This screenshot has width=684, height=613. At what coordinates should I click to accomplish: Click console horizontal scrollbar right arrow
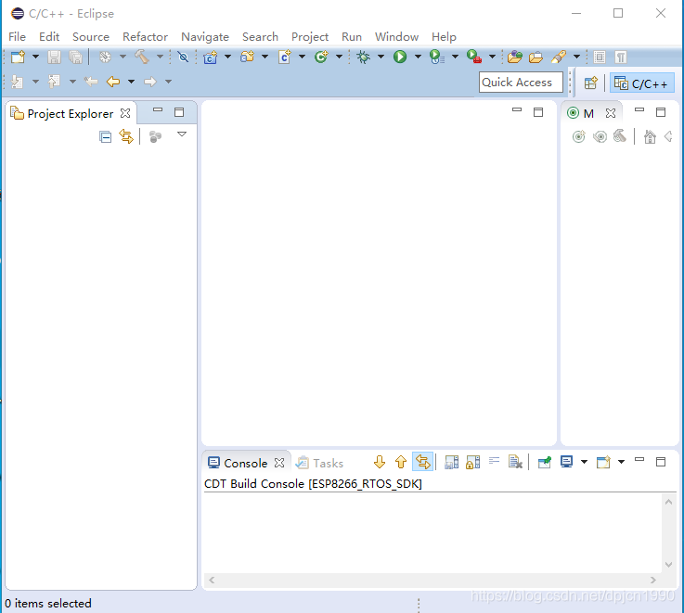click(653, 580)
